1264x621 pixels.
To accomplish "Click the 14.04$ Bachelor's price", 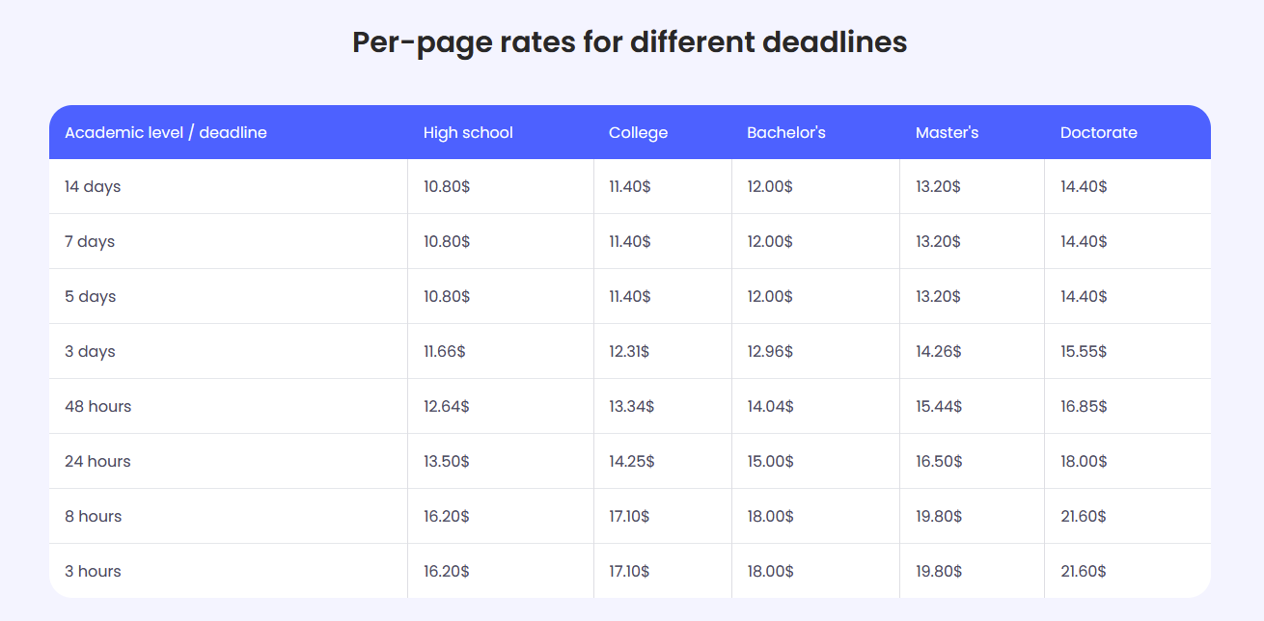I will 770,406.
